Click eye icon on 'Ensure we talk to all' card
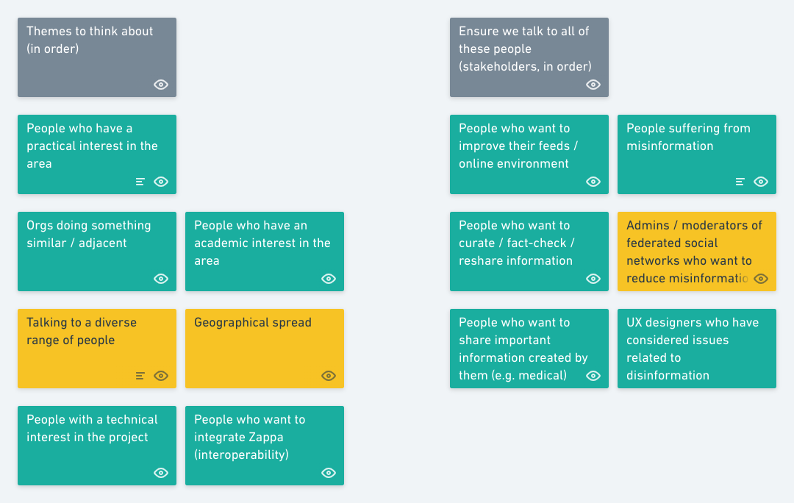 (x=593, y=85)
